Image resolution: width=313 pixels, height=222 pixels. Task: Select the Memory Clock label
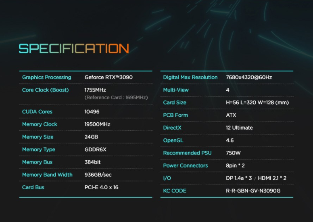click(40, 124)
